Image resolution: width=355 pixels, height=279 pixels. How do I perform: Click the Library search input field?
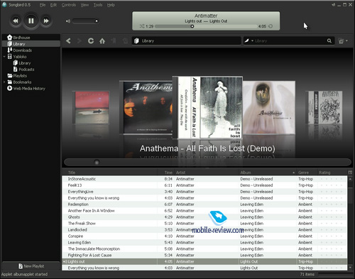tap(290, 40)
